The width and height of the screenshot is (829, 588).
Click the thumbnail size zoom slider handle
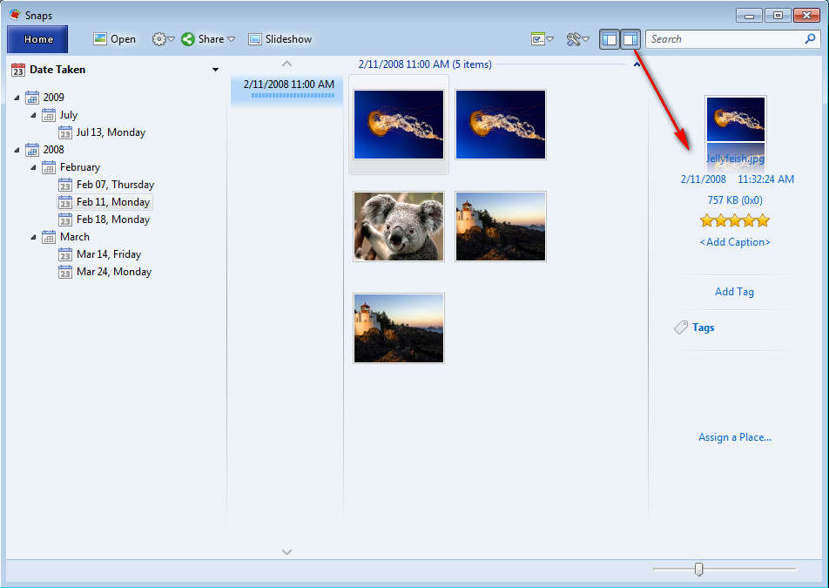699,570
